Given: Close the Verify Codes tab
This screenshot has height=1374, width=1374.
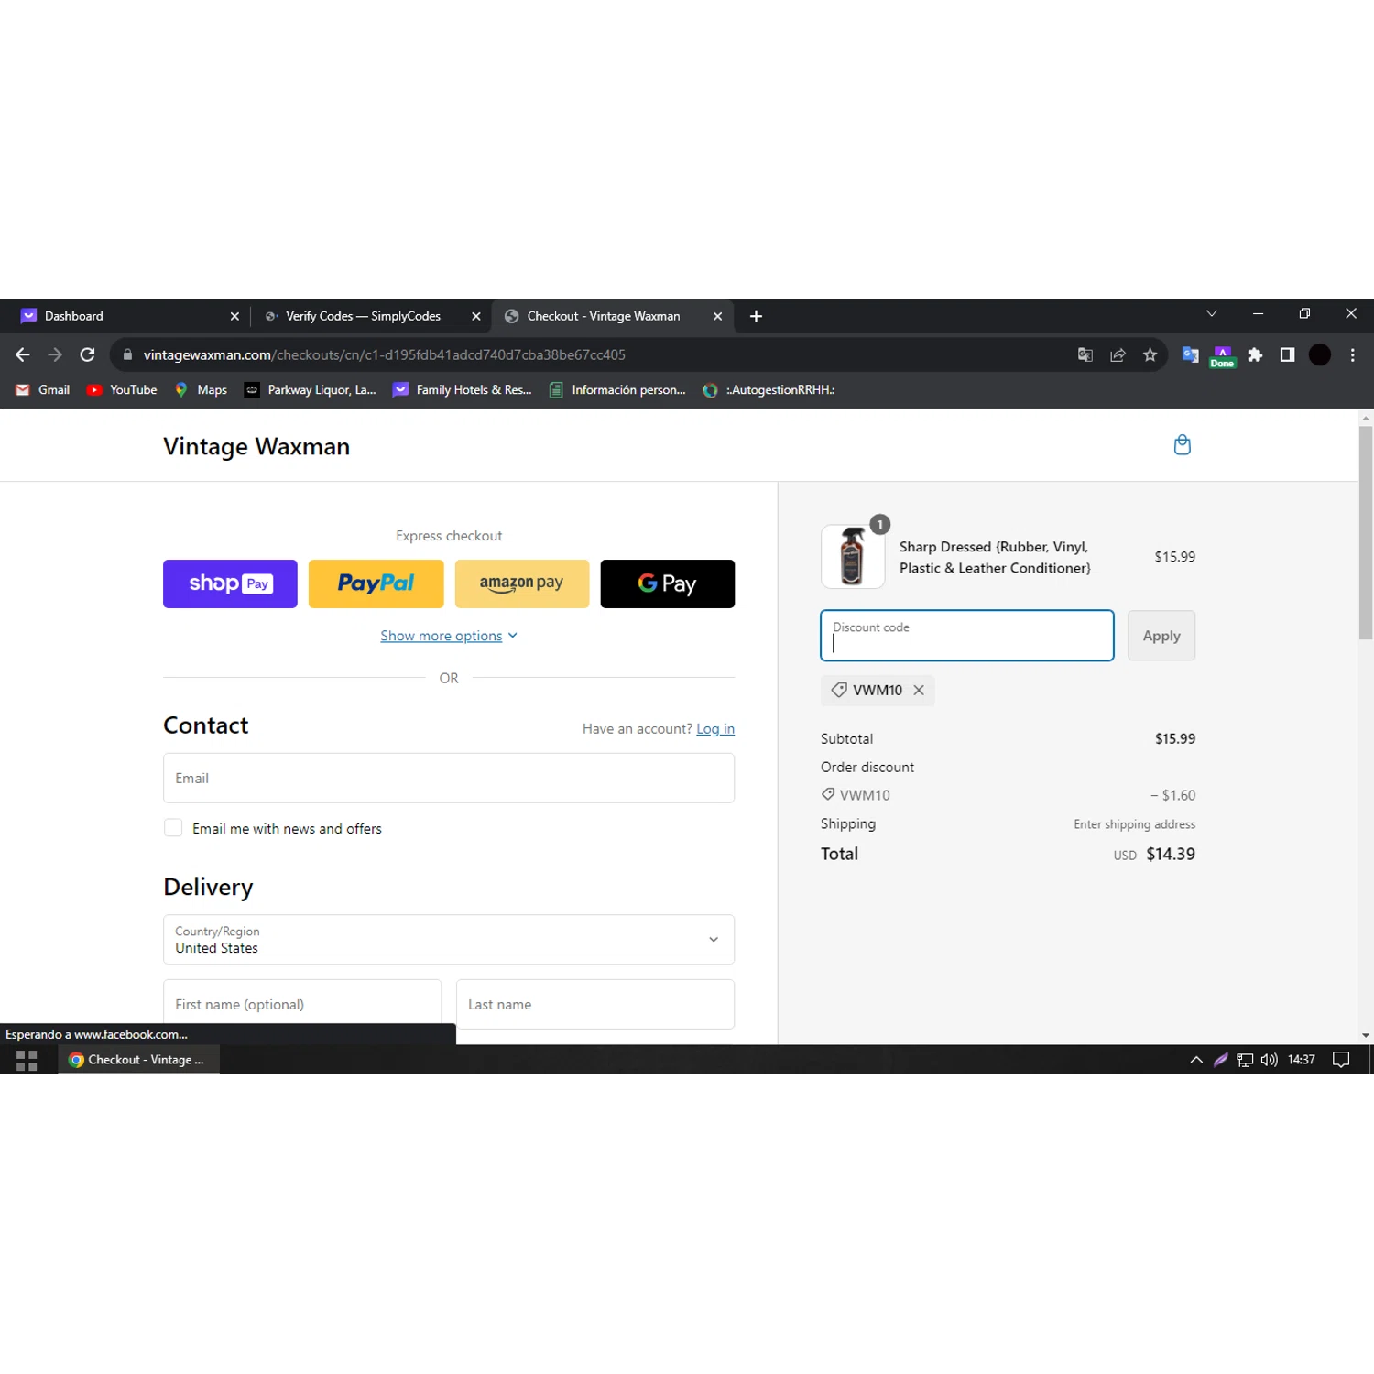Looking at the screenshot, I should pos(475,316).
